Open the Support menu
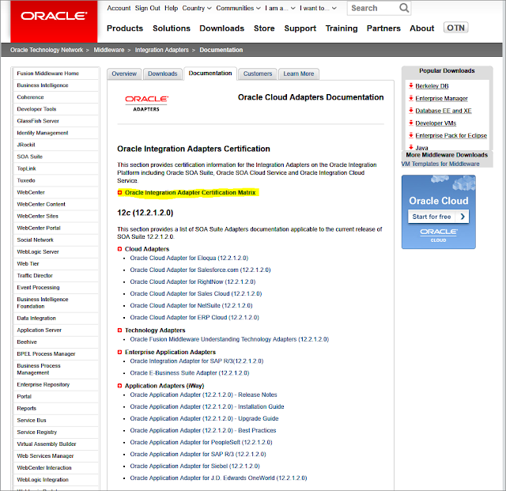Viewport: 506px width, 491px height. pos(300,28)
